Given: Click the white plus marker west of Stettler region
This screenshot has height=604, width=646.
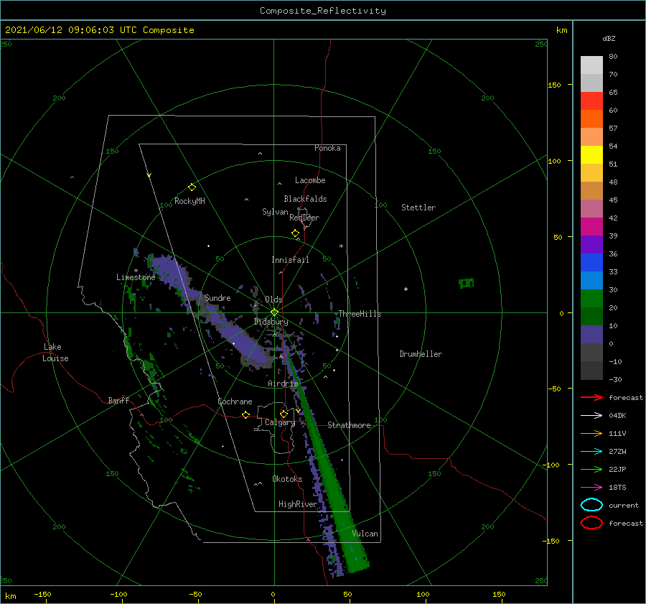Looking at the screenshot, I should coord(406,289).
